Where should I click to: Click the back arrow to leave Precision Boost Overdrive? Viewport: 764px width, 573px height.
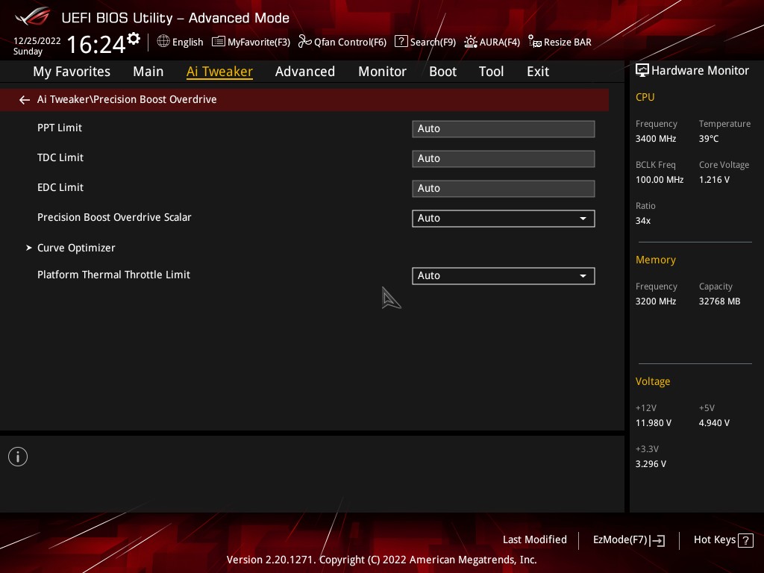point(25,100)
